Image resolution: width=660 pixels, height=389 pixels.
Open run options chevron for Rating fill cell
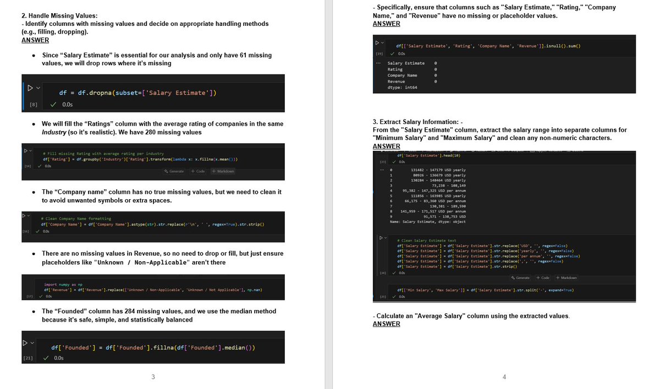(x=30, y=150)
